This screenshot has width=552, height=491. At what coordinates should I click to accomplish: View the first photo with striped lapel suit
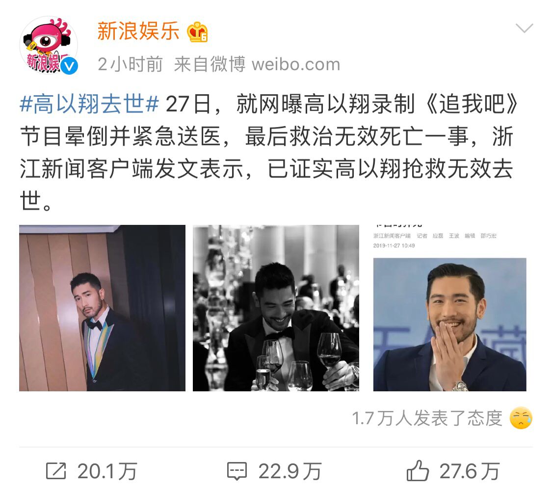point(102,308)
